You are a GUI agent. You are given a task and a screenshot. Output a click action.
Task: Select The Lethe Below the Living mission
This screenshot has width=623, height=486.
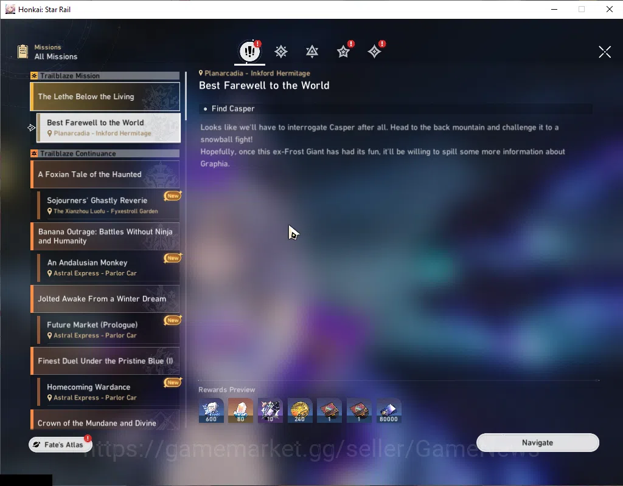[105, 97]
